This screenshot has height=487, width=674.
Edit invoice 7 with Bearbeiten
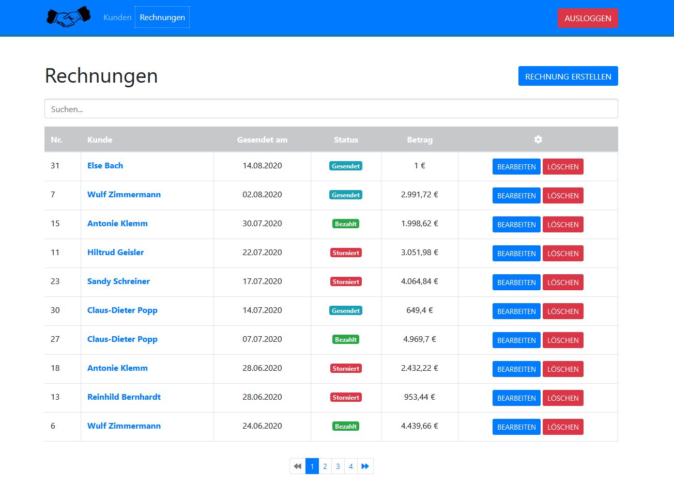point(516,196)
